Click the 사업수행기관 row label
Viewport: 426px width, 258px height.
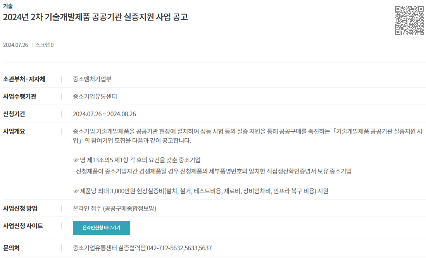[19, 96]
